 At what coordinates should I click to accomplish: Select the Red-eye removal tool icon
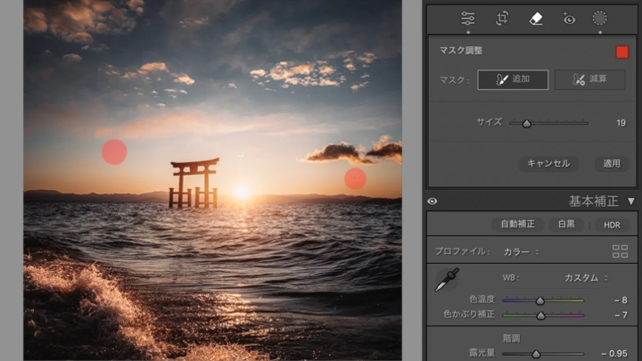pyautogui.click(x=568, y=18)
